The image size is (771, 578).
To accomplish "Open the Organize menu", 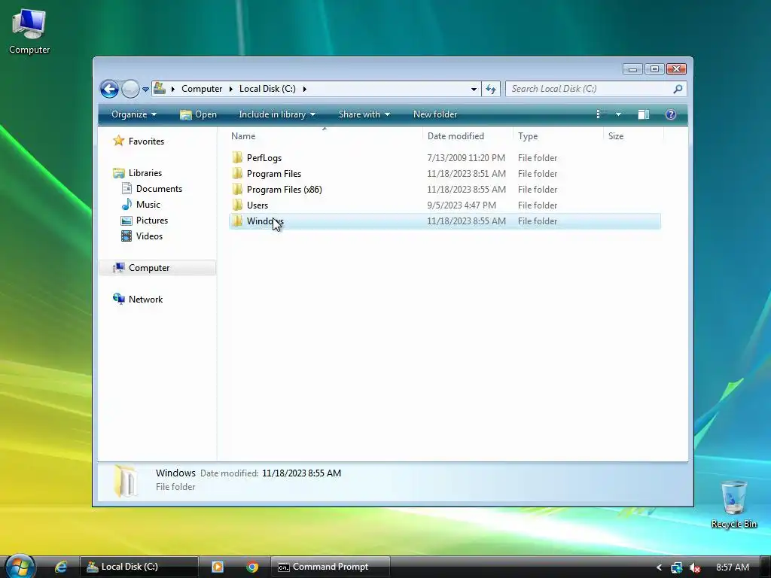I will click(x=134, y=114).
